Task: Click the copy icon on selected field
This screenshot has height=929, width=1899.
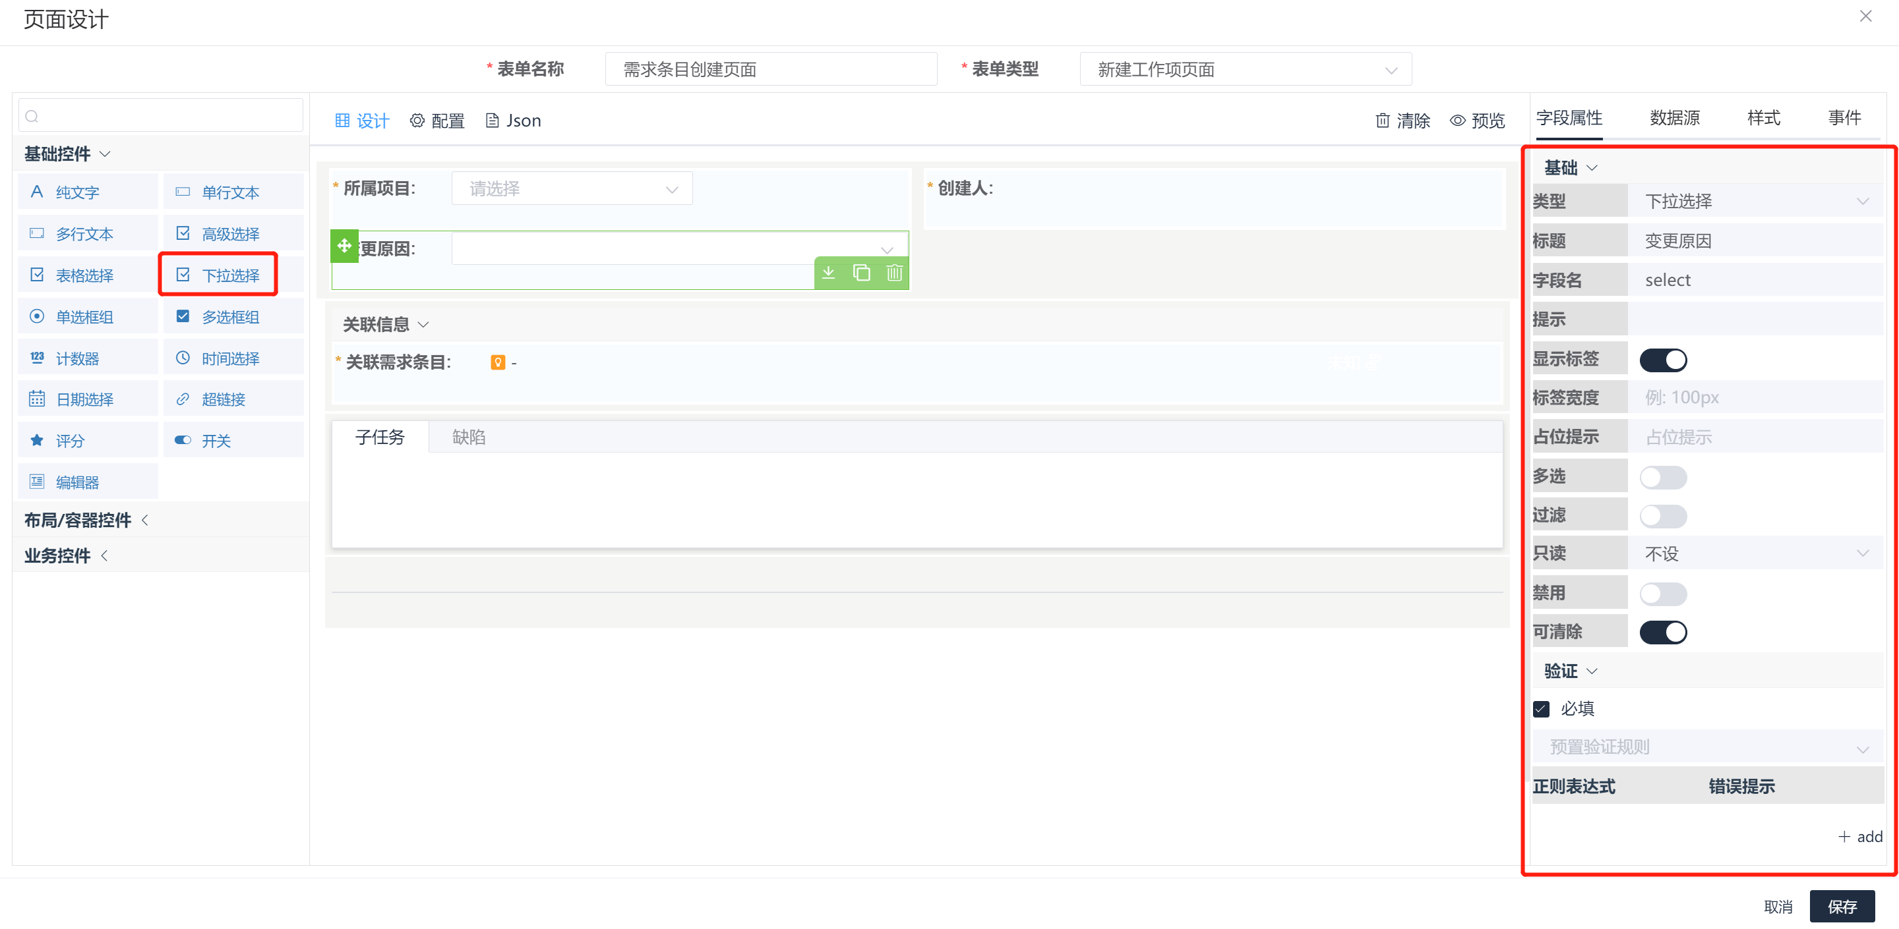Action: coord(861,273)
